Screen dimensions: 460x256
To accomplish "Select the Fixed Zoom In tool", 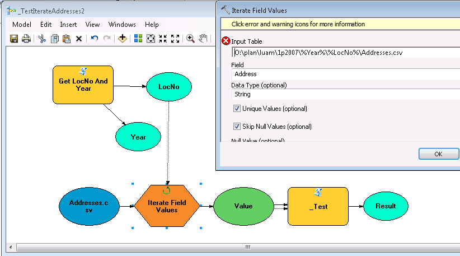I will [x=163, y=39].
